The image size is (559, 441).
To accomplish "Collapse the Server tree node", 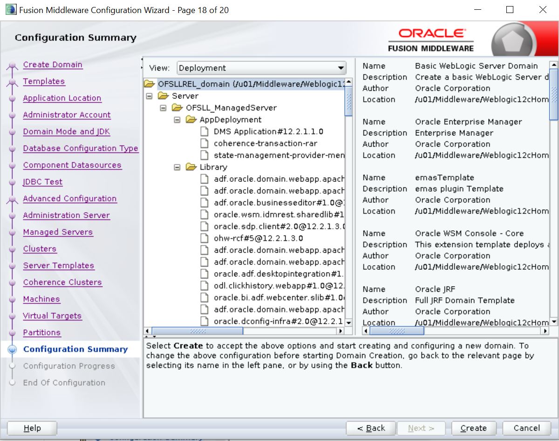I will tap(149, 96).
